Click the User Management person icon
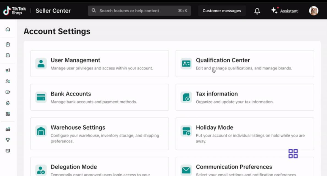The height and width of the screenshot is (176, 327). pyautogui.click(x=41, y=63)
